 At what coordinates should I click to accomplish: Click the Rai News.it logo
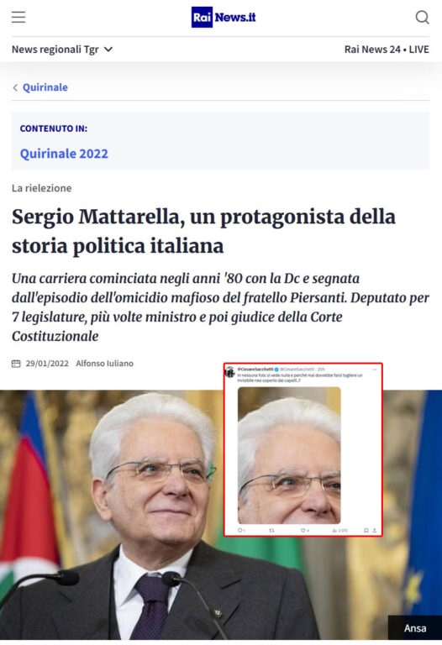tap(224, 18)
